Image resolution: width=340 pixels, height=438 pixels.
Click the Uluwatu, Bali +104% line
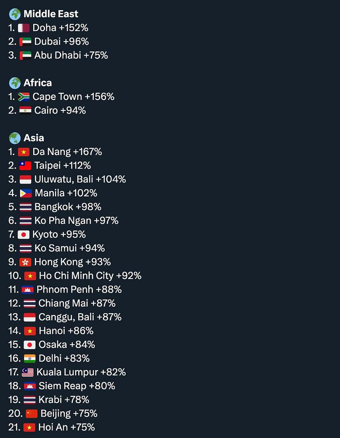[x=80, y=179]
